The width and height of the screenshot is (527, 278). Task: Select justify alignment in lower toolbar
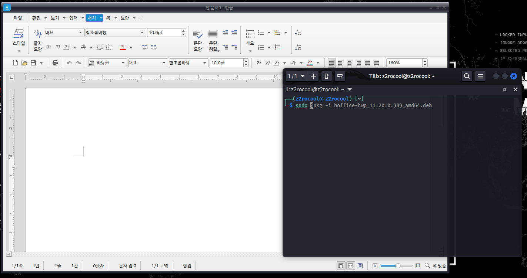(332, 63)
